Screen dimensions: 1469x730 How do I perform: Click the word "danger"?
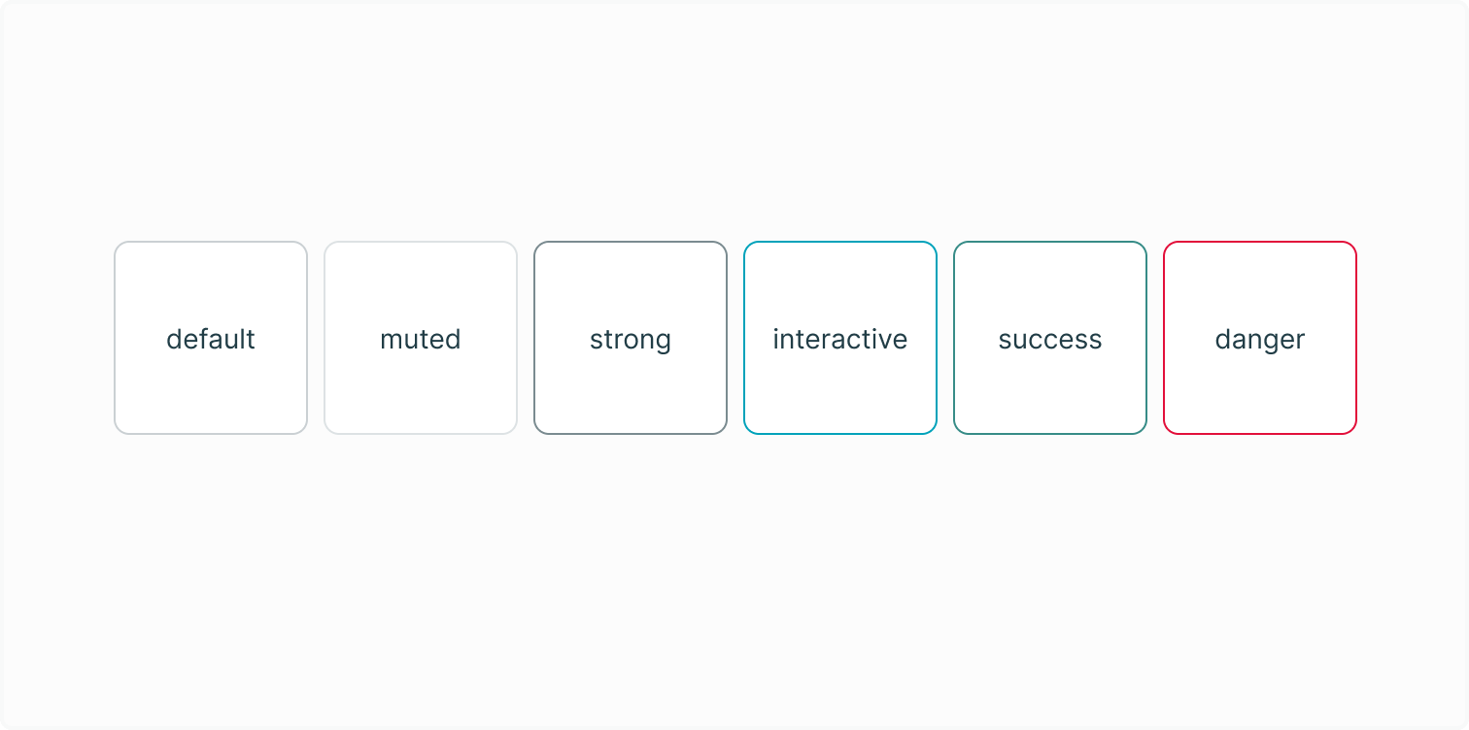(1260, 341)
